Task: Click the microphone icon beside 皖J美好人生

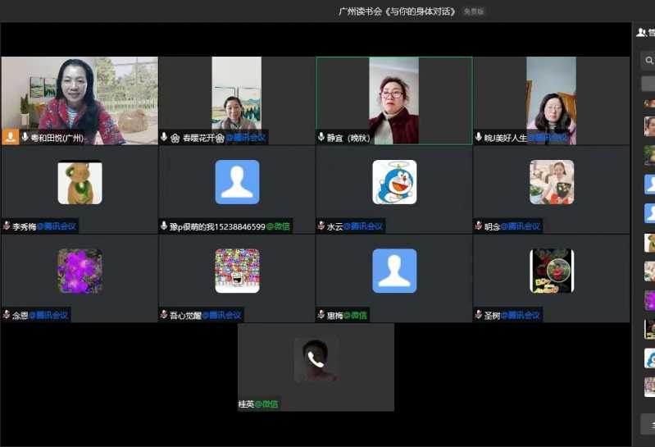Action: pyautogui.click(x=478, y=137)
